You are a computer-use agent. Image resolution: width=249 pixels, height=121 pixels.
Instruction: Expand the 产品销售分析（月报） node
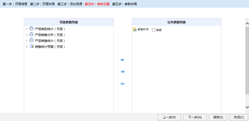click(27, 35)
